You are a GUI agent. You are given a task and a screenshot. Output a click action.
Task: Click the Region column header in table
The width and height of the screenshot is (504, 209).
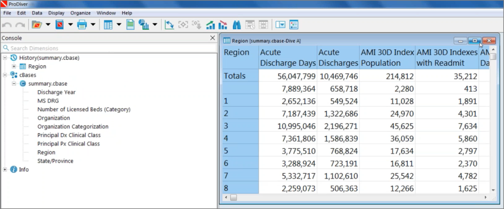point(241,58)
